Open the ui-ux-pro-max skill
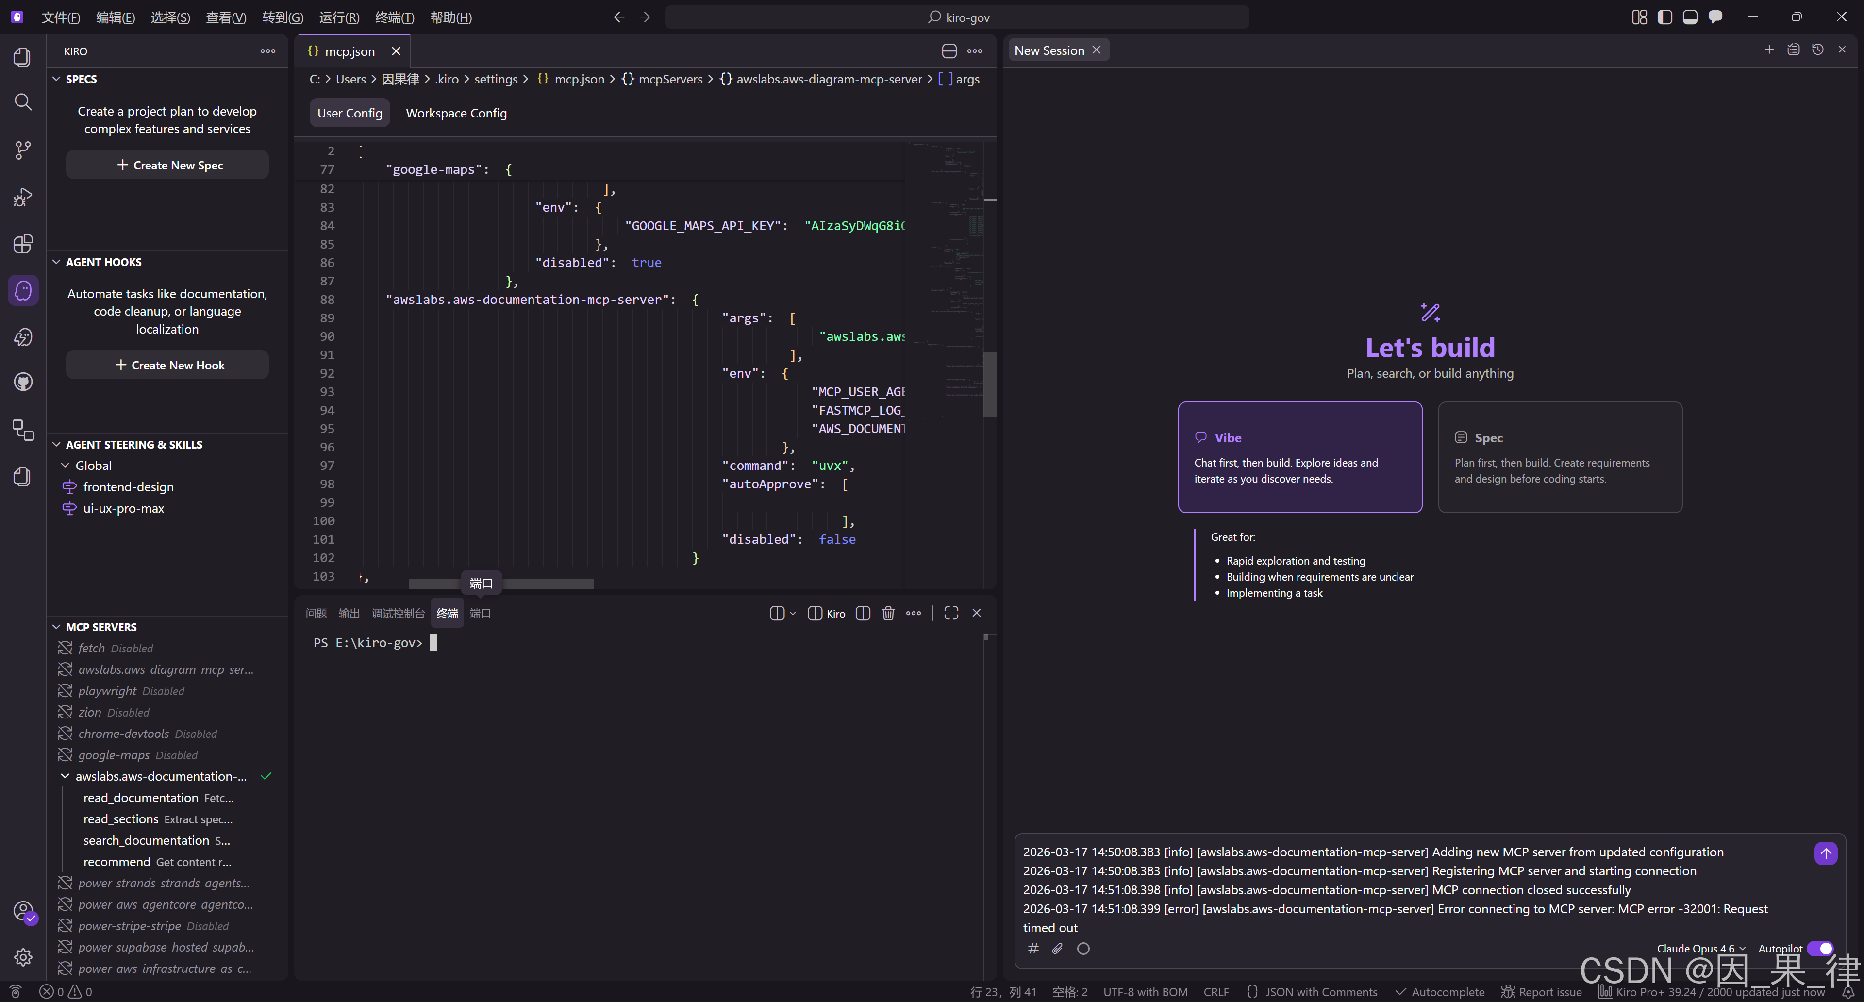Image resolution: width=1864 pixels, height=1002 pixels. [123, 509]
